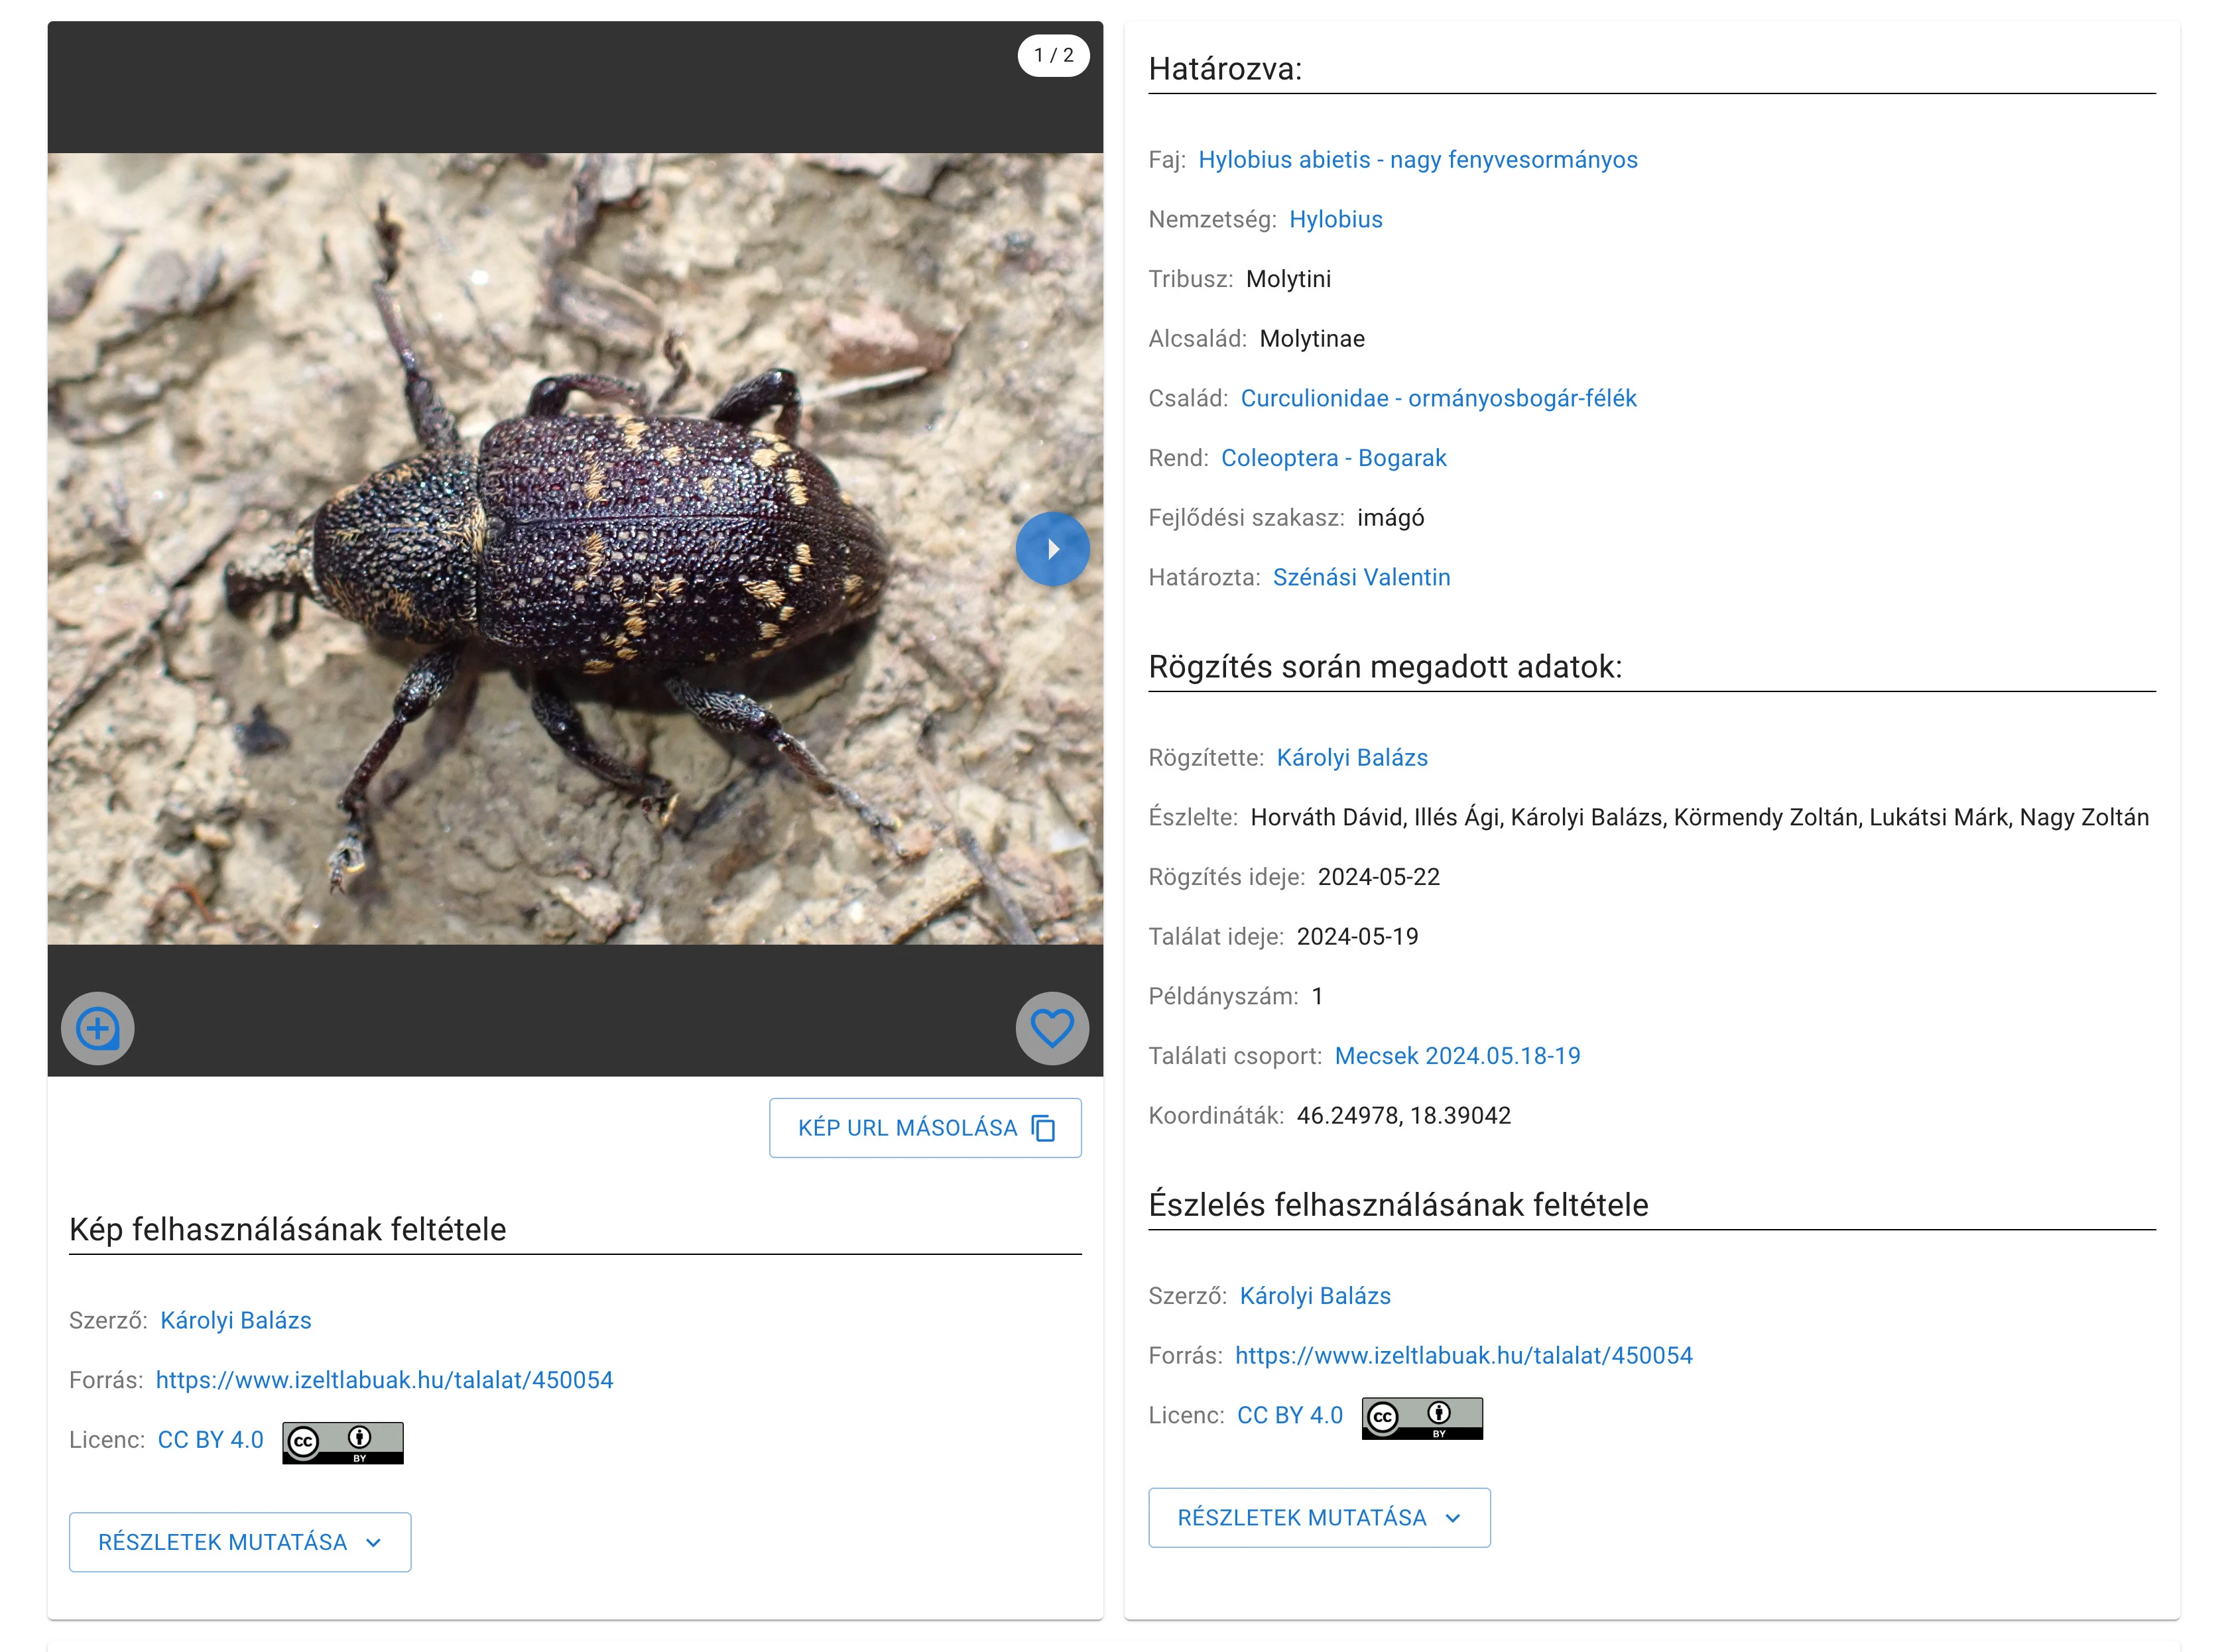Viewport: 2228px width, 1652px height.
Task: Open the Hylobius abietis species link
Action: 1417,160
